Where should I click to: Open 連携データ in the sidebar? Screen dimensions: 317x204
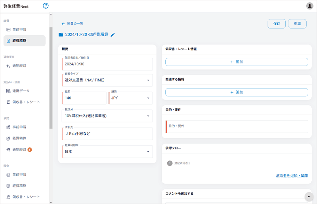pyautogui.click(x=21, y=91)
